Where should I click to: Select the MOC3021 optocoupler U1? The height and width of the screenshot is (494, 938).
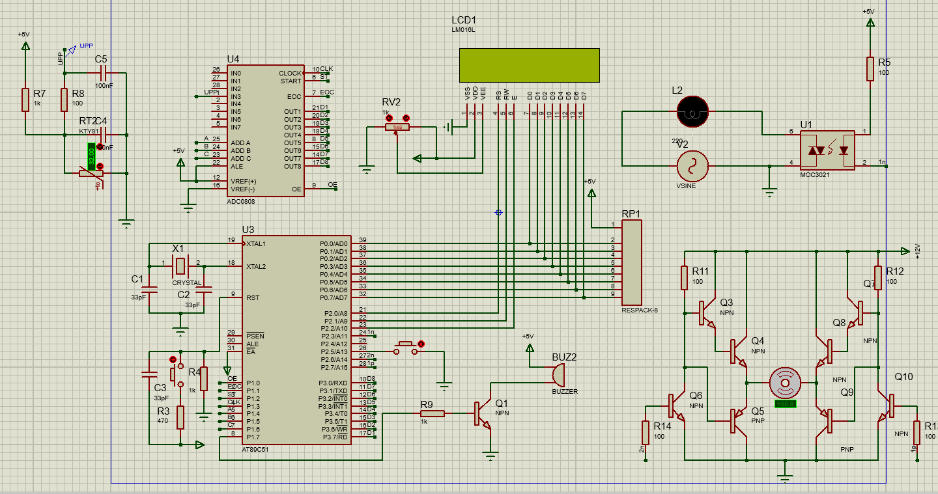[827, 150]
